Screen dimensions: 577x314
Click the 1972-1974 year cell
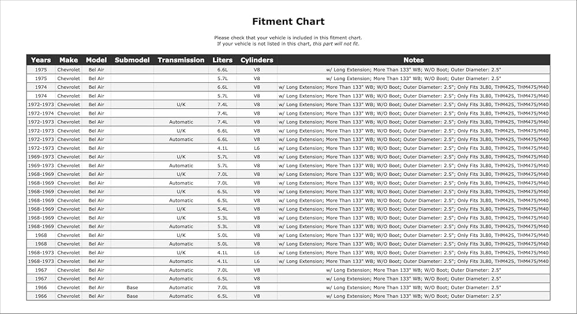[x=41, y=113]
